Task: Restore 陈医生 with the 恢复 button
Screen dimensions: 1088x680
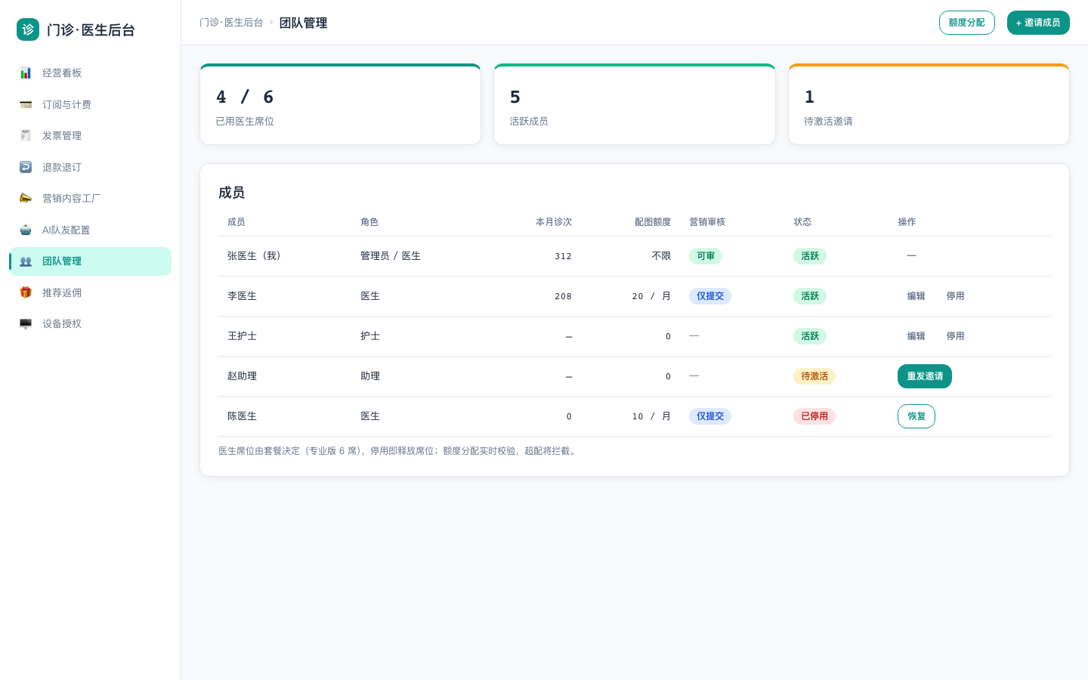Action: coord(916,416)
